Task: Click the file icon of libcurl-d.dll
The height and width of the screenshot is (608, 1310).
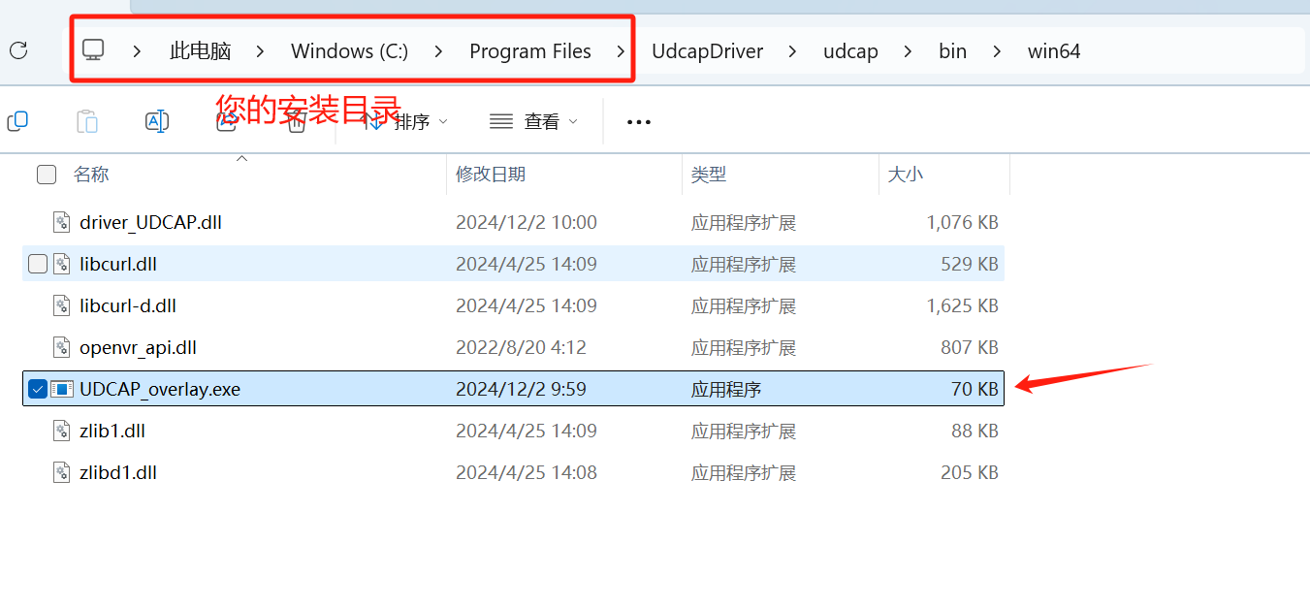Action: click(62, 305)
